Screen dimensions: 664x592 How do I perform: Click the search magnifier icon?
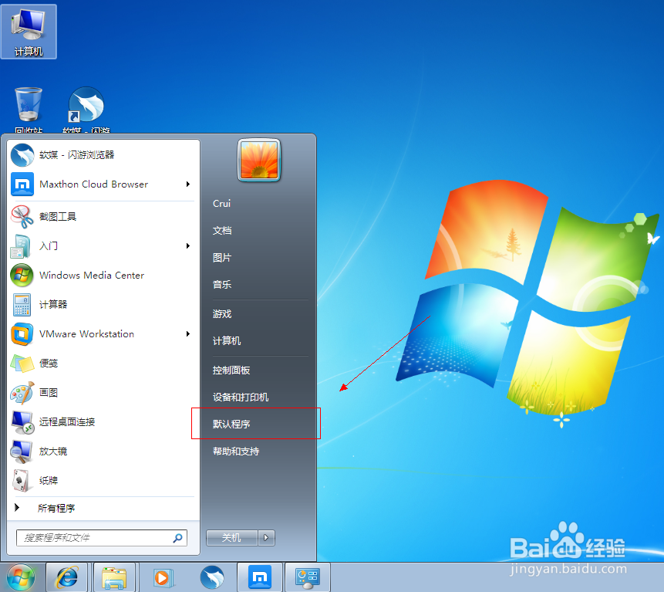click(x=178, y=538)
